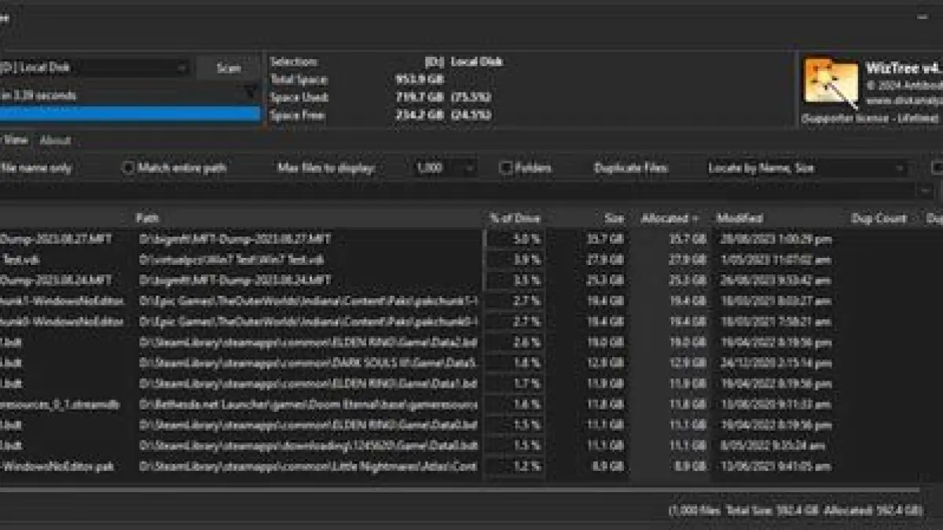Switch to the About tab
Image resolution: width=943 pixels, height=530 pixels.
[55, 141]
